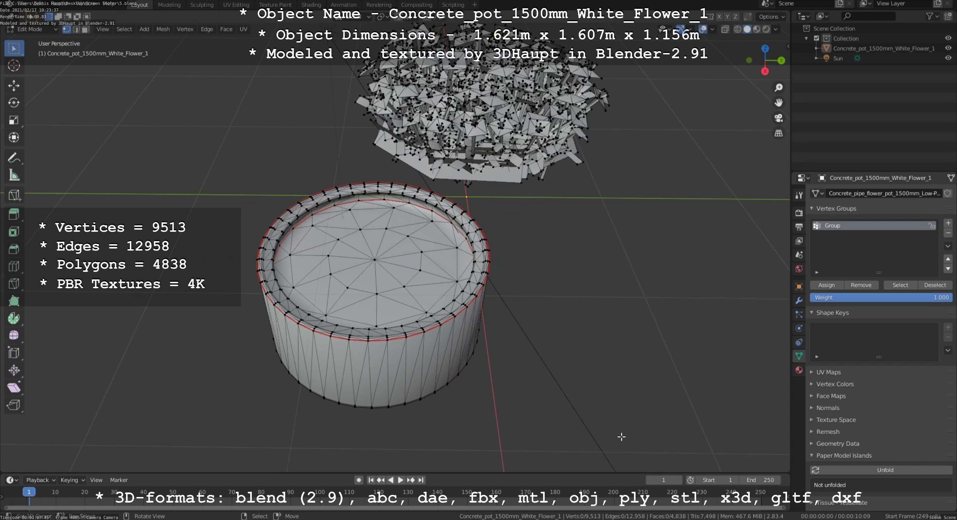Image resolution: width=957 pixels, height=520 pixels.
Task: Select the Inset Faces tool
Action: [x=14, y=231]
